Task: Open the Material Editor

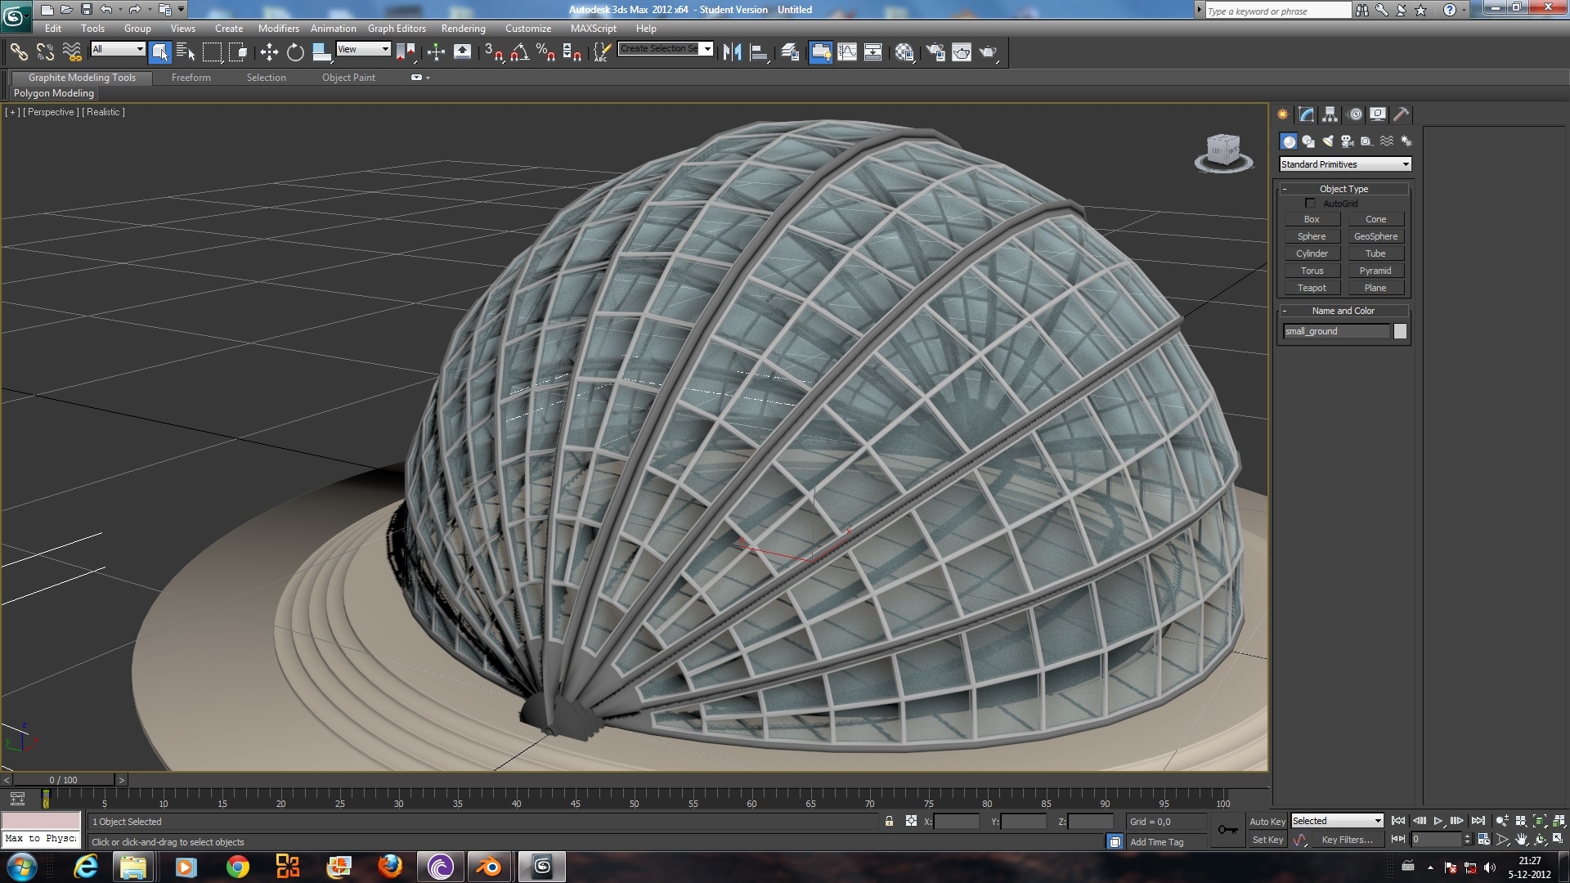Action: tap(905, 52)
